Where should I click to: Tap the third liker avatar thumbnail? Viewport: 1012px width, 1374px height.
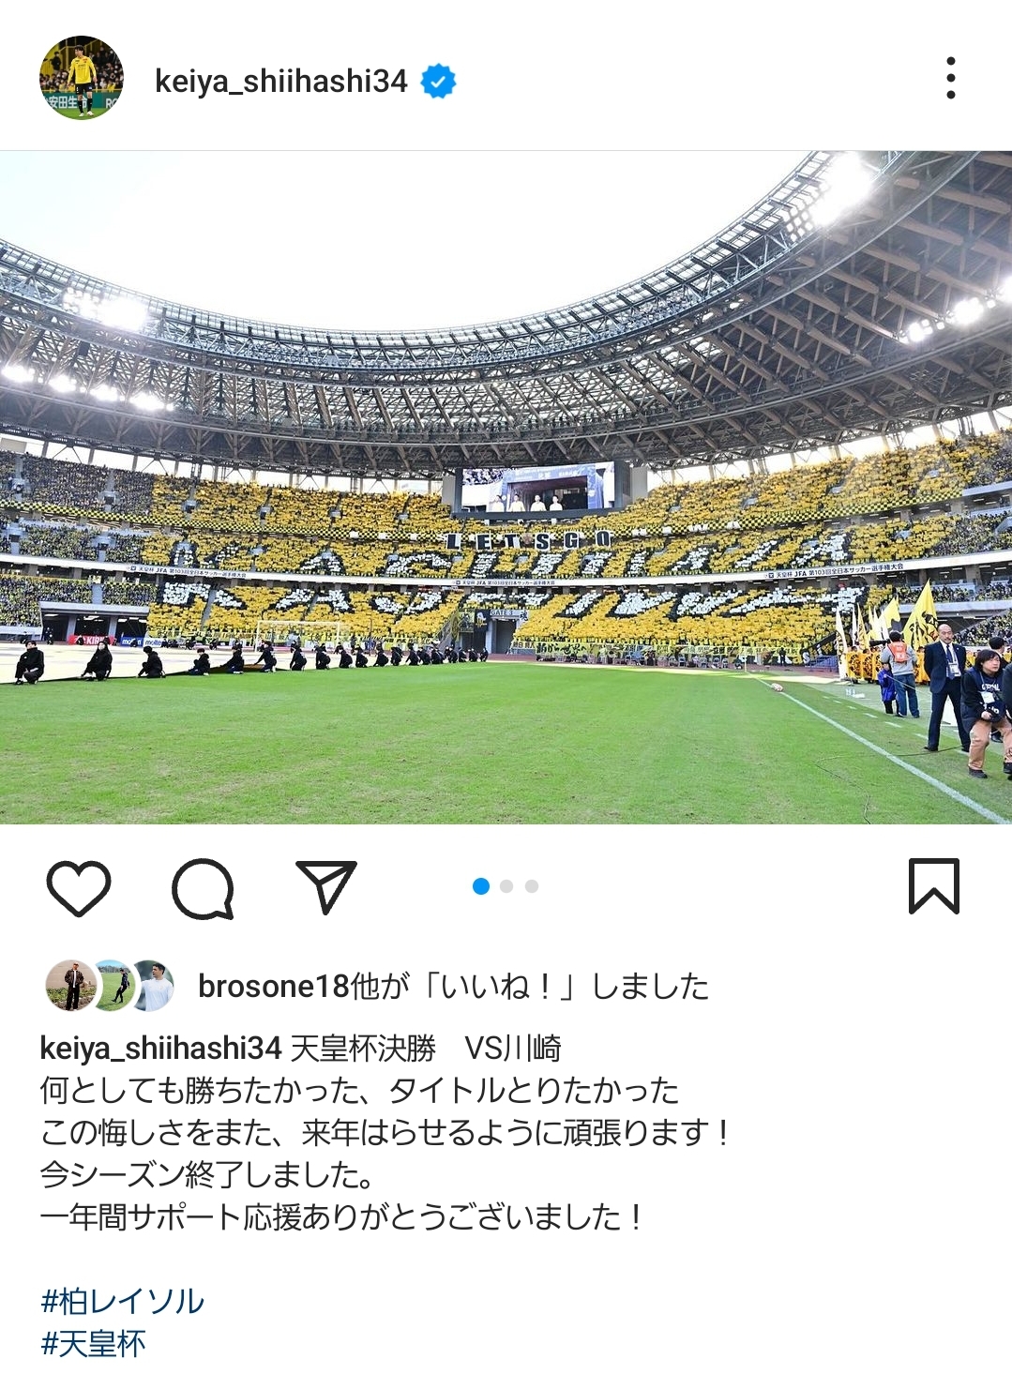pyautogui.click(x=153, y=986)
